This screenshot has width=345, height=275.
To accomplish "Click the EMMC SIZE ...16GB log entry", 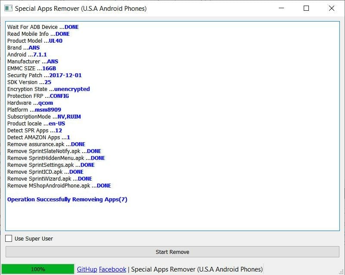I will coord(31,68).
